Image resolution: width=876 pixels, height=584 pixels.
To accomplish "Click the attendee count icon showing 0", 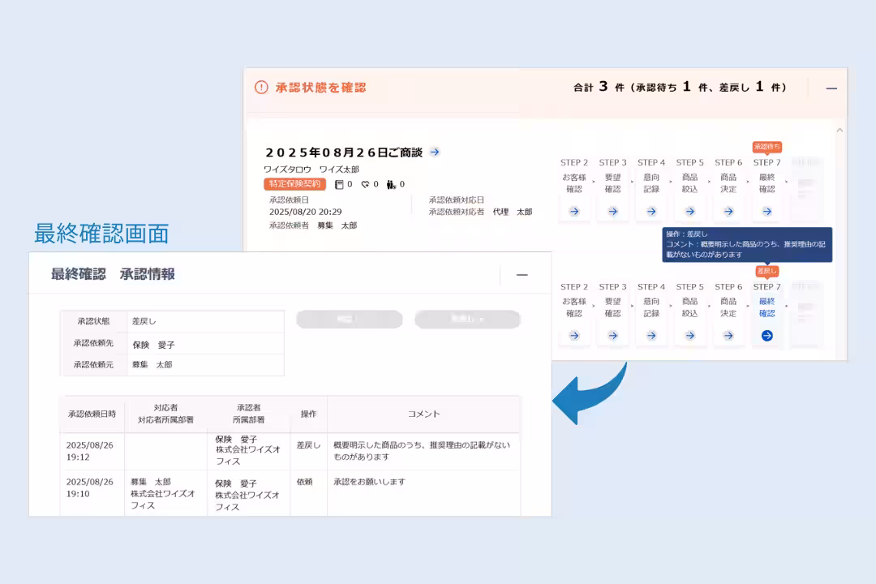I will click(x=392, y=184).
